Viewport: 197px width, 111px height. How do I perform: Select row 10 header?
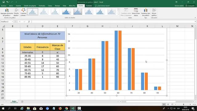pyautogui.click(x=3, y=56)
